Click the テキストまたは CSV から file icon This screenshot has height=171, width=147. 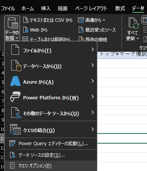pos(26,20)
